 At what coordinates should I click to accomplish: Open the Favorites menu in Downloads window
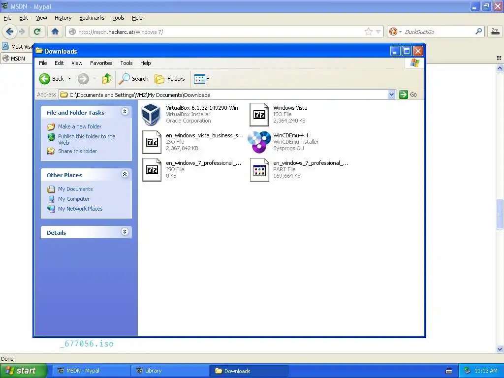click(x=101, y=63)
